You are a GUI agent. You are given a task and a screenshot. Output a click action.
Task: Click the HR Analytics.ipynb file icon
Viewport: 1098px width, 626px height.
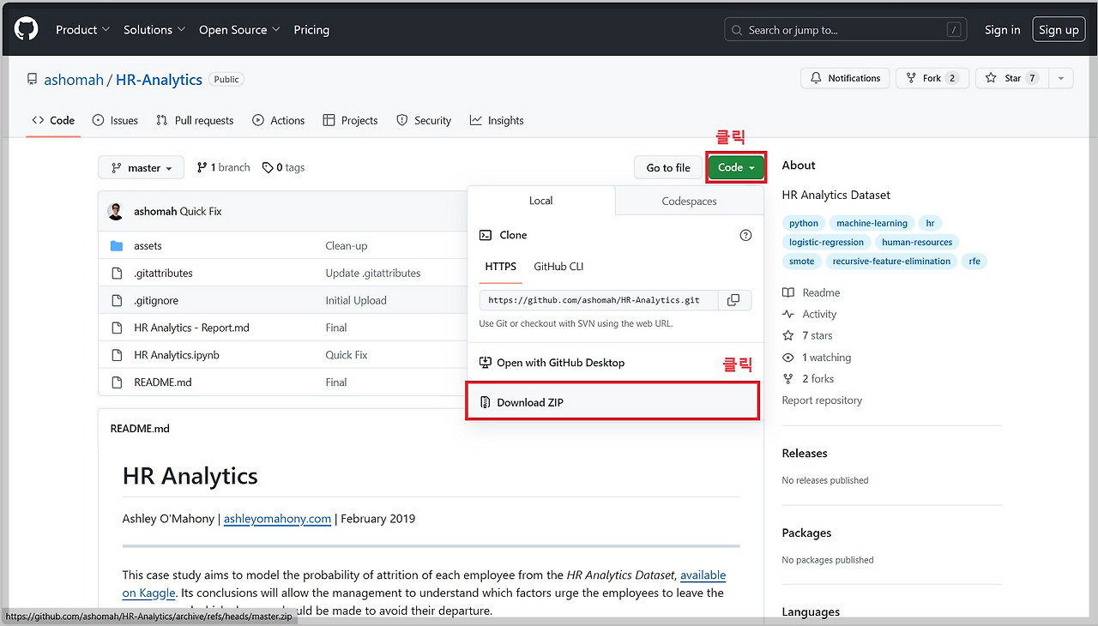117,355
